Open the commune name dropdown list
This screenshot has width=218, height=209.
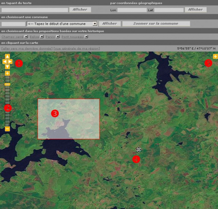pyautogui.click(x=95, y=24)
